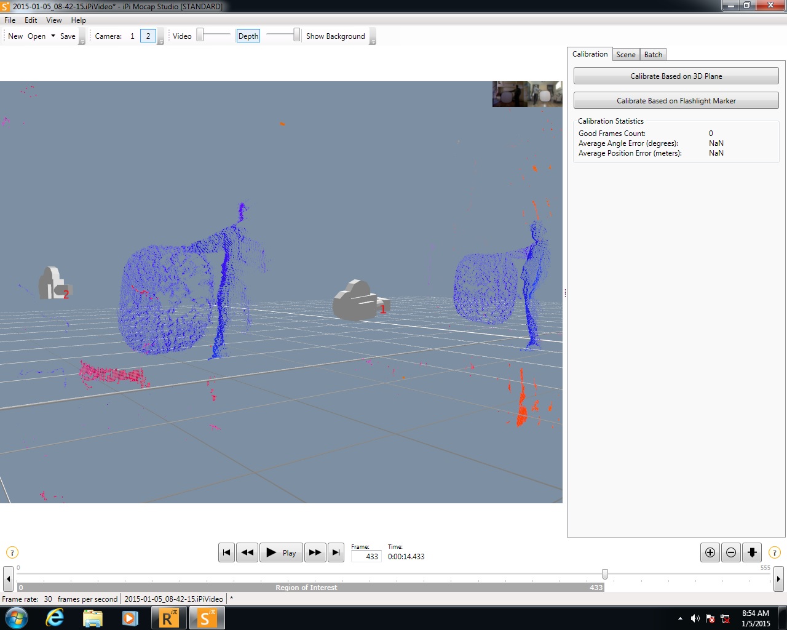The width and height of the screenshot is (787, 630).
Task: Toggle Show Background option
Action: [336, 36]
